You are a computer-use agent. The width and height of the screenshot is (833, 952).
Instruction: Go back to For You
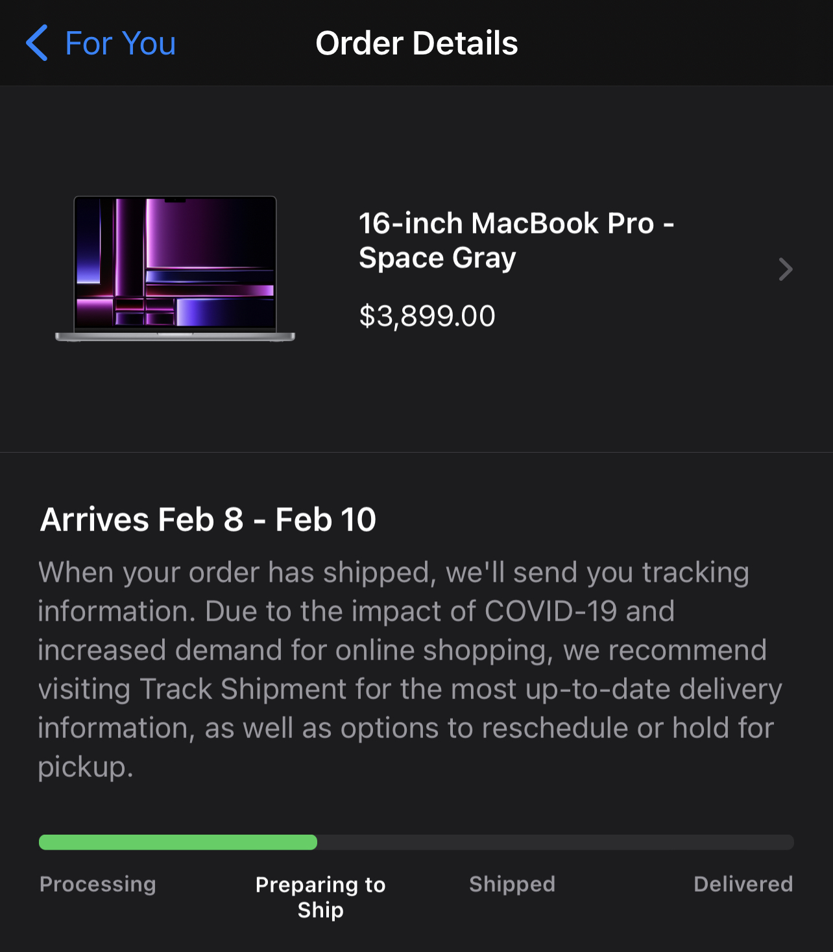click(120, 43)
